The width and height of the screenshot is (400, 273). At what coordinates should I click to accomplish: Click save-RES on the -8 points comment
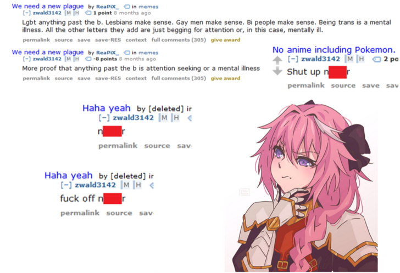click(x=108, y=78)
